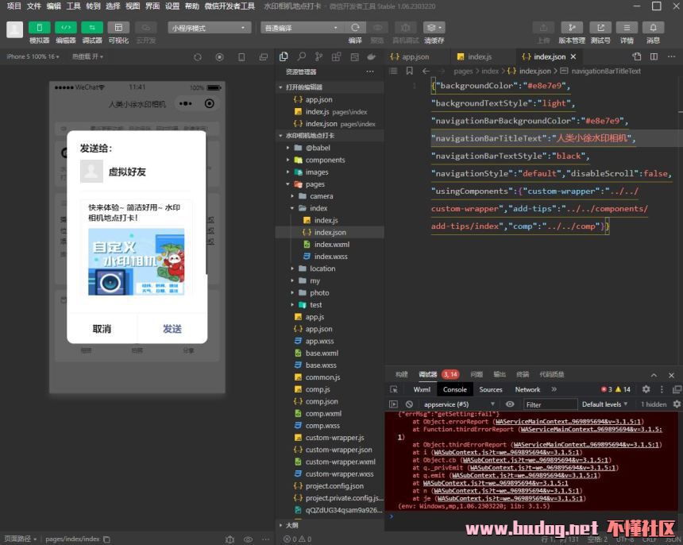Image resolution: width=683 pixels, height=545 pixels.
Task: Click the 可视化 visual layout icon
Action: coord(118,28)
